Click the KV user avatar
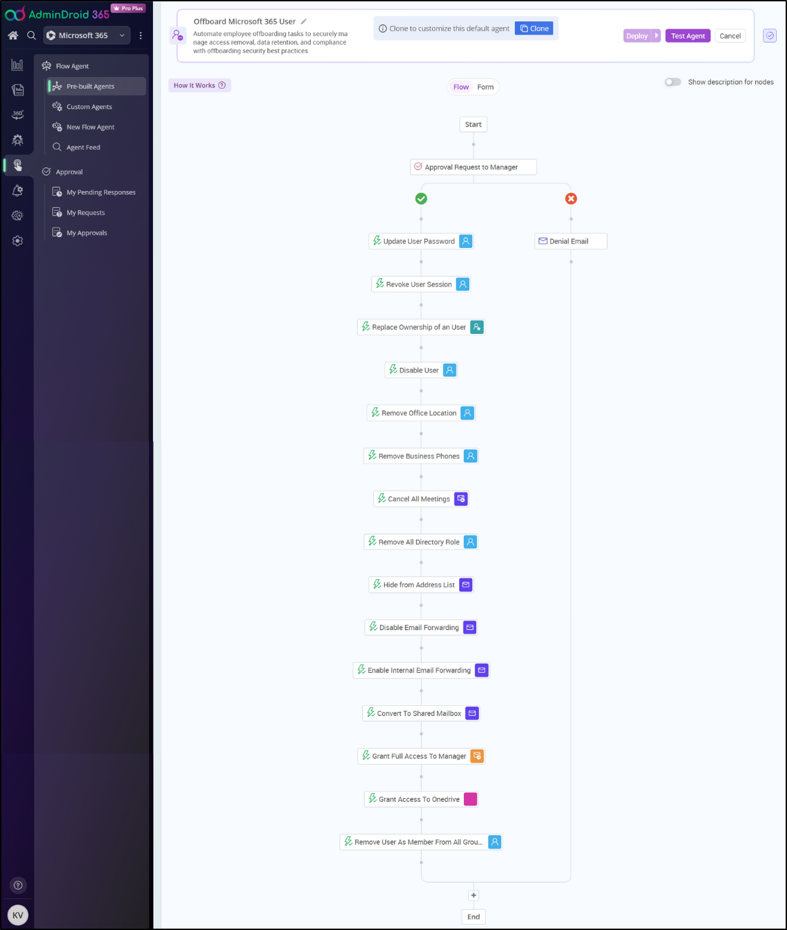 [x=18, y=915]
